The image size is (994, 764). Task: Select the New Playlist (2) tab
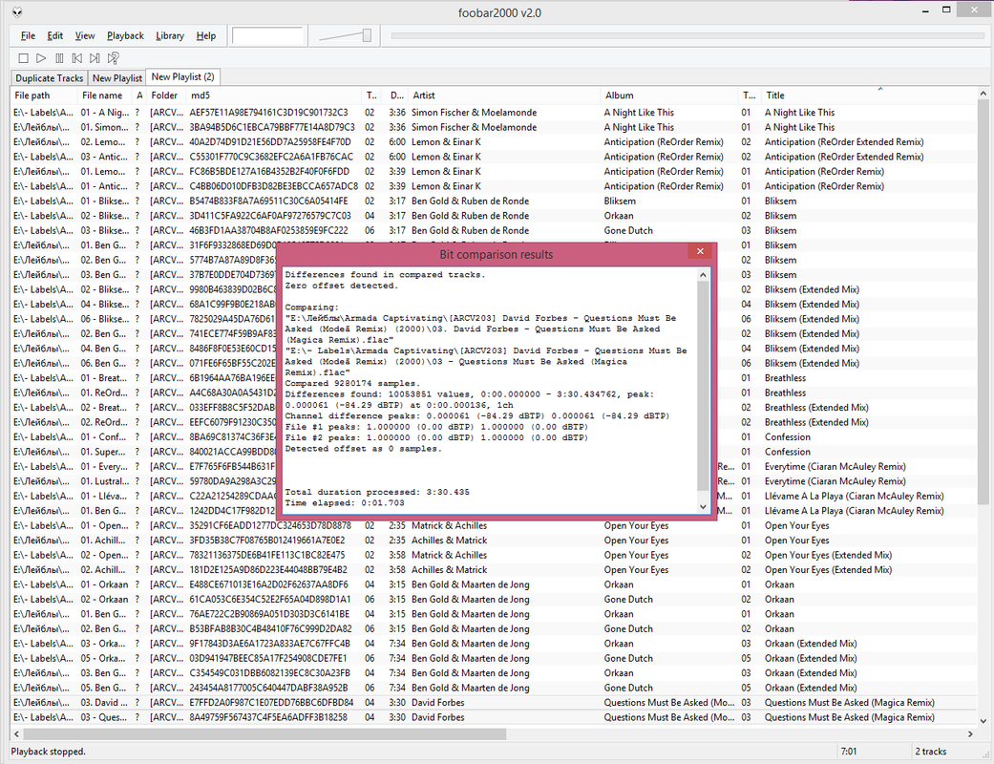182,76
